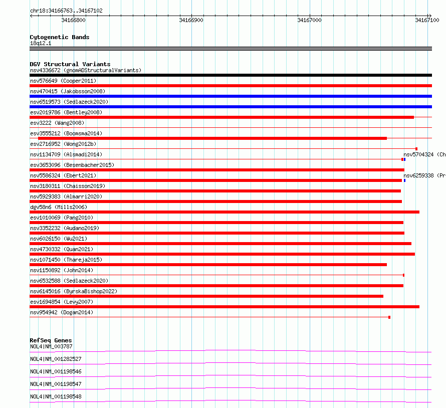Click the nsv4336672 gnomADStructuralVariants label
446x408 pixels.
[x=86, y=70]
